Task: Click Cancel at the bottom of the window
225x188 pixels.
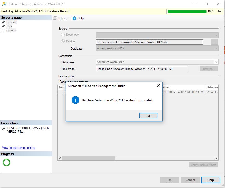Action: tap(190, 180)
